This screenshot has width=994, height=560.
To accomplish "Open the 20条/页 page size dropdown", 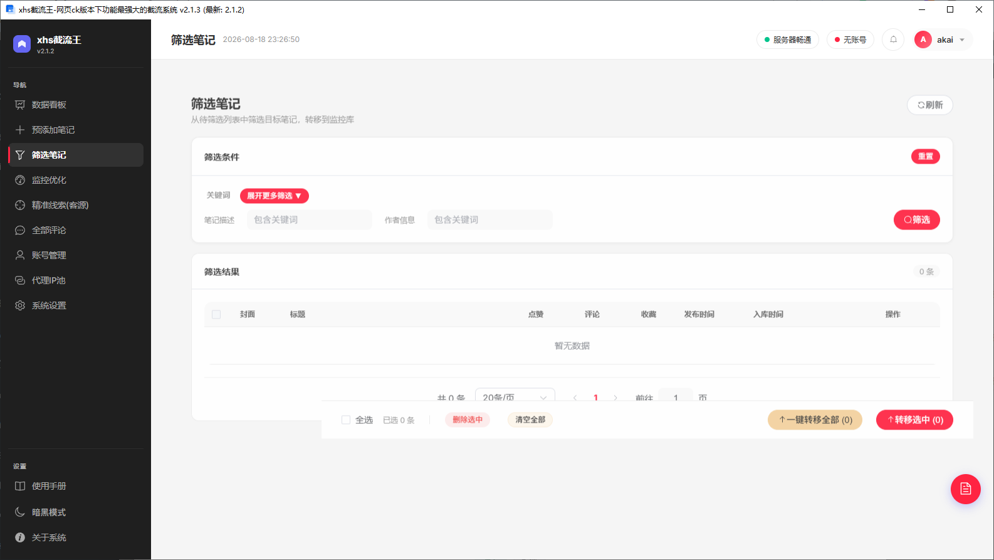I will [x=515, y=396].
